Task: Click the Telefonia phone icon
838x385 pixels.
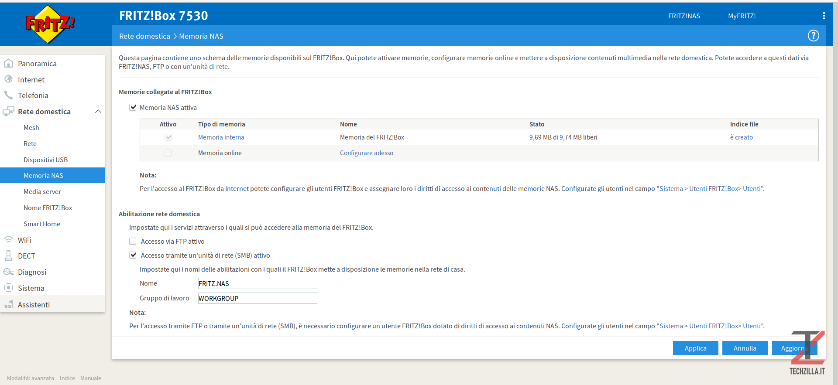Action: point(8,95)
